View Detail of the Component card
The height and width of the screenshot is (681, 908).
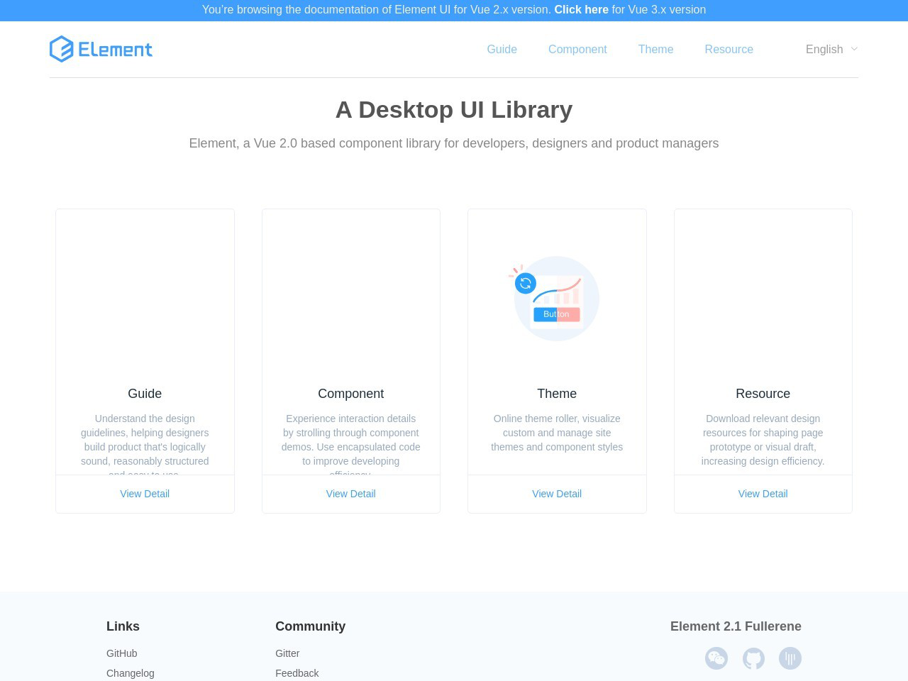tap(351, 494)
